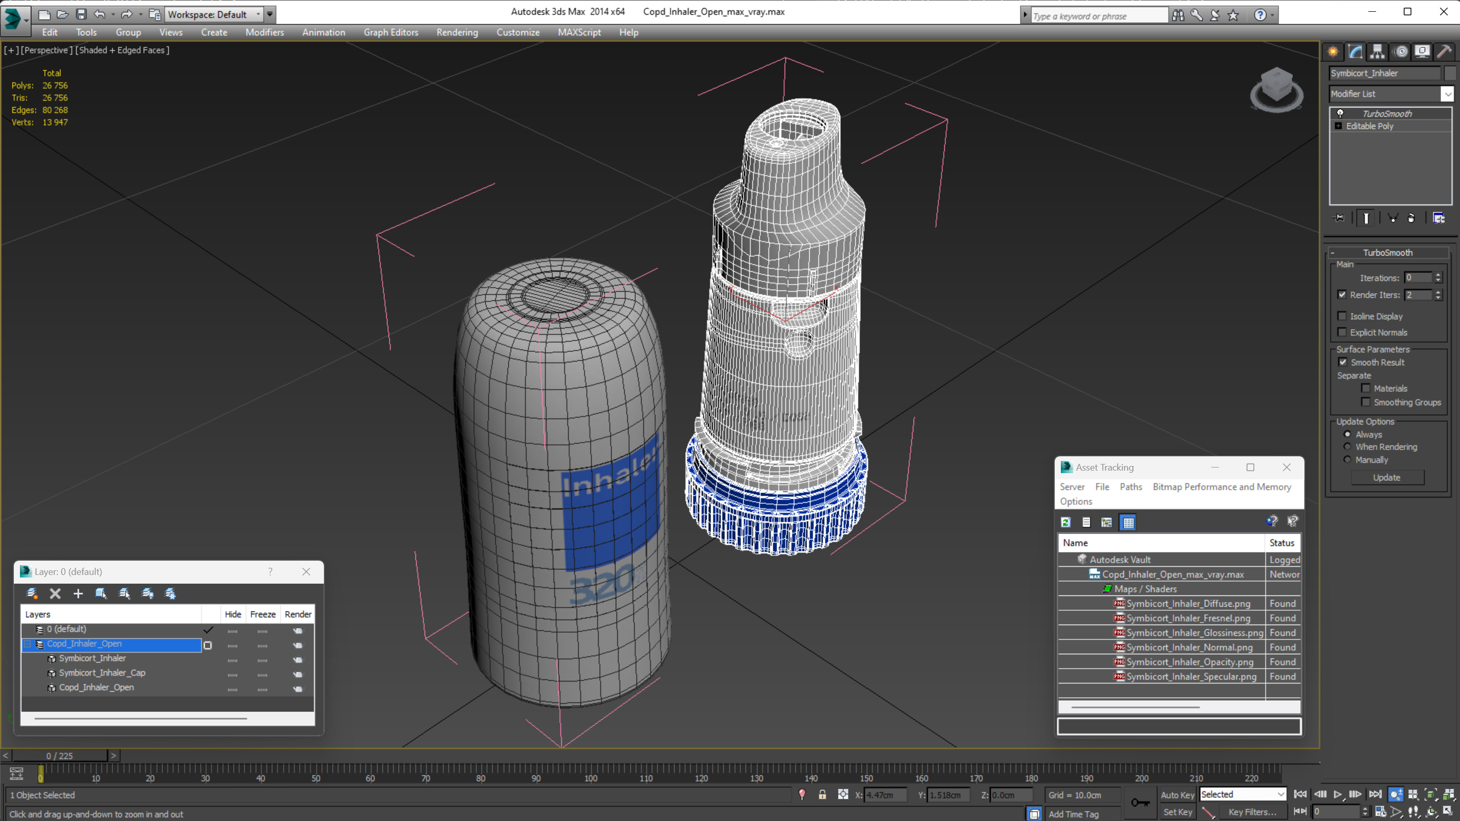Toggle TurboSmooth modifier lightbulb on/off

(x=1340, y=114)
